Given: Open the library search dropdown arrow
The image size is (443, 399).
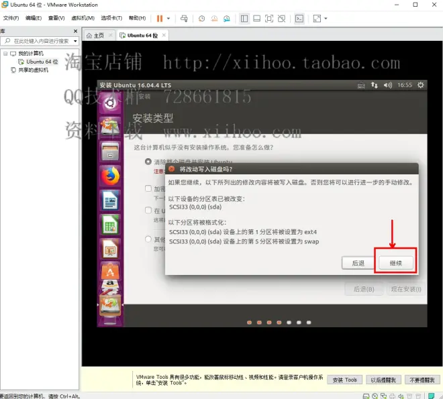Looking at the screenshot, I should [x=75, y=41].
